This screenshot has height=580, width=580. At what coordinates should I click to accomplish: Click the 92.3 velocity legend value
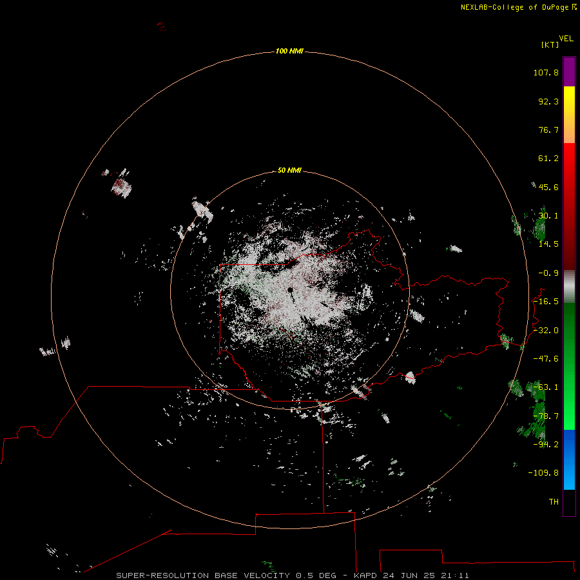(548, 101)
